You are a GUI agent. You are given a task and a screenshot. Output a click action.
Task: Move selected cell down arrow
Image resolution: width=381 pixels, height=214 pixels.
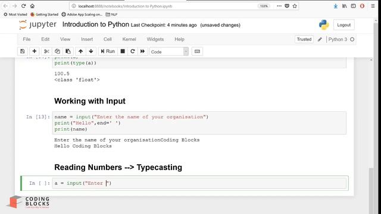tap(91, 52)
